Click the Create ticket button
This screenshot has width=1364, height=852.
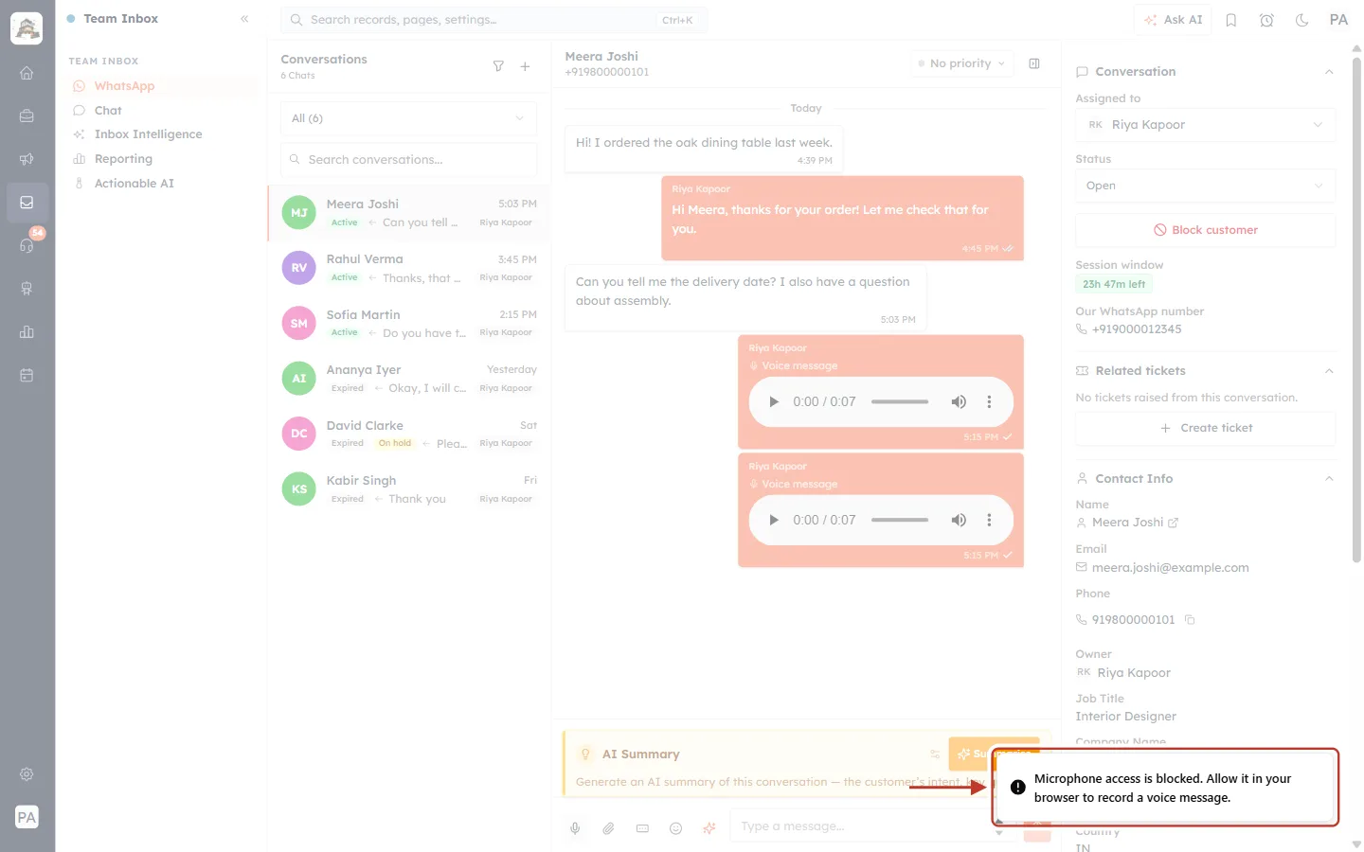click(1206, 428)
